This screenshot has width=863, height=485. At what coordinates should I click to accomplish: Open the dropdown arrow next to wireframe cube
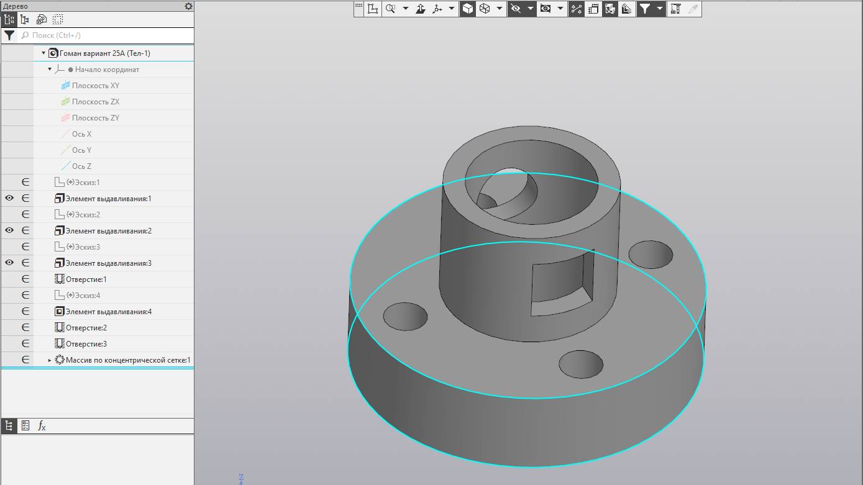(x=500, y=9)
